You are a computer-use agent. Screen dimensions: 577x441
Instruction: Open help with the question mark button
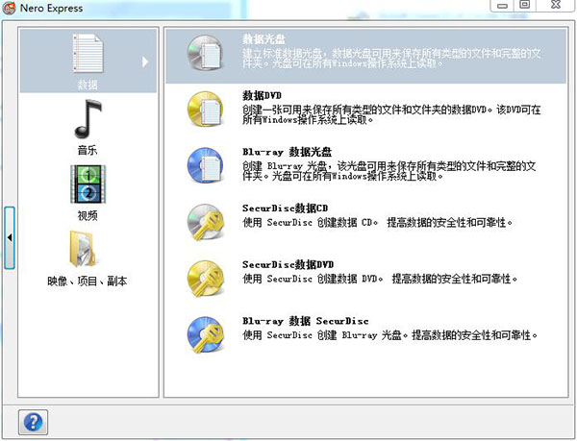(33, 421)
